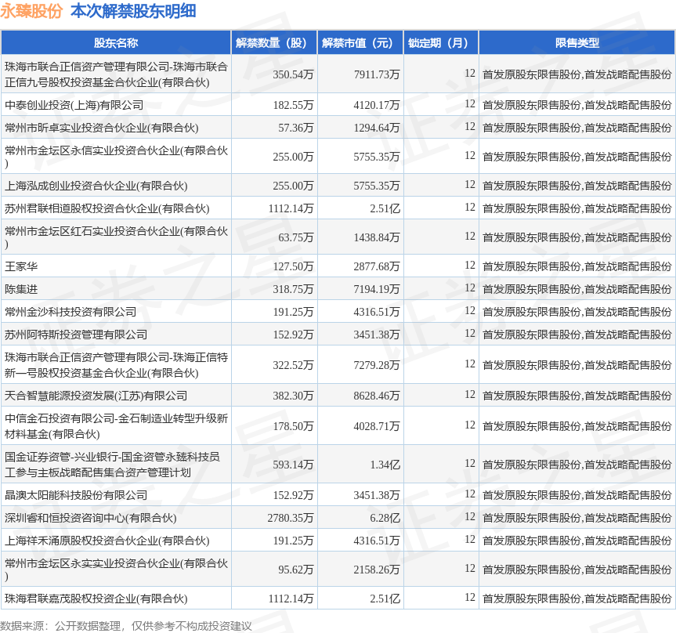Click the 股东名称 column header
The image size is (676, 633).
coord(116,42)
